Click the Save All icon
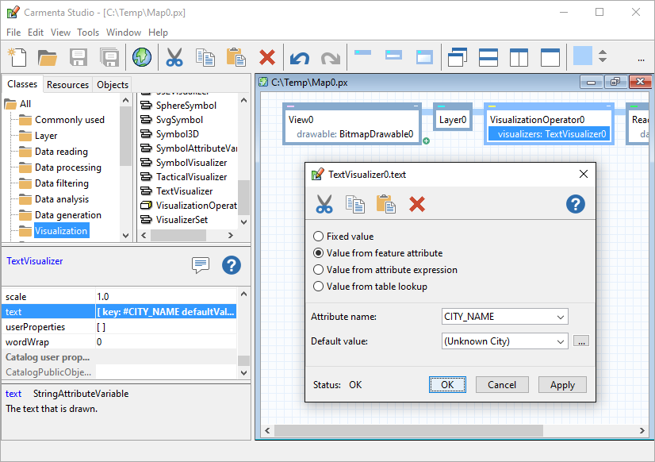 pyautogui.click(x=109, y=57)
